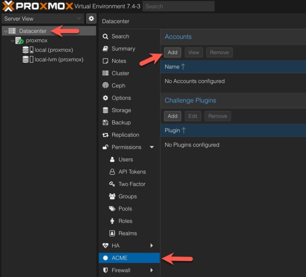Click the Firewall shield icon

[x=105, y=270]
